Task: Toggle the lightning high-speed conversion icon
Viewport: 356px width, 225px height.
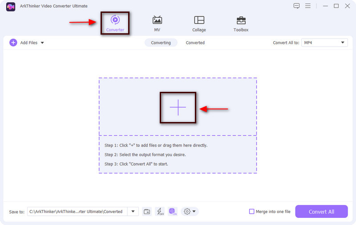Action: [x=160, y=212]
